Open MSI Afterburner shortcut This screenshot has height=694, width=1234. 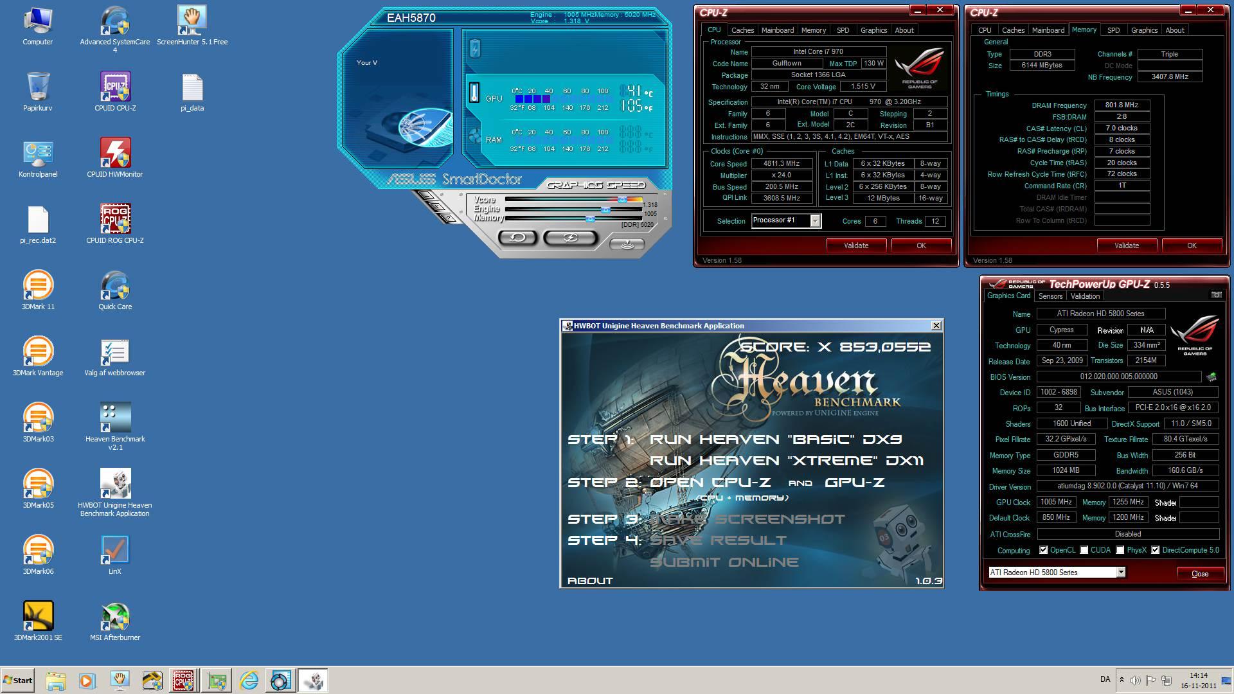click(x=115, y=622)
